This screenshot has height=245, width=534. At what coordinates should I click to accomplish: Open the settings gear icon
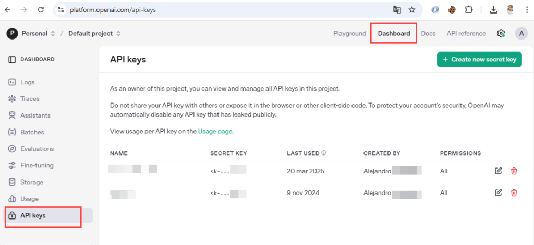501,34
